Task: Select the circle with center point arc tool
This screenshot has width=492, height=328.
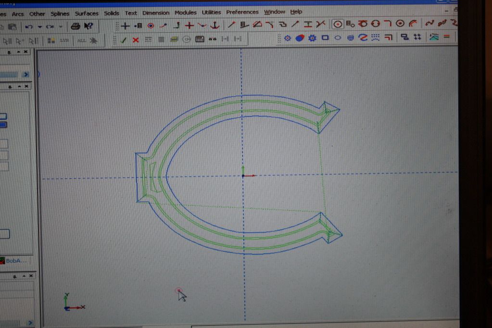Action: pyautogui.click(x=338, y=24)
